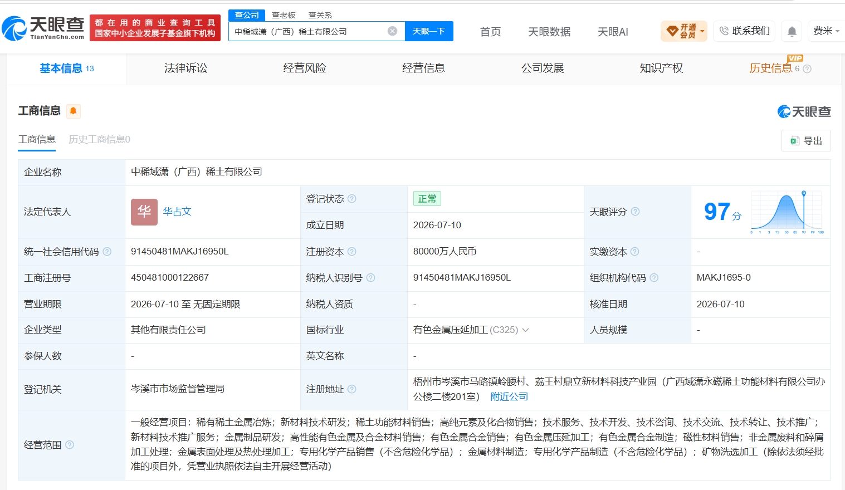Screen dimensions: 845x490
Task: Switch to the 法律诉讼 tab
Action: pyautogui.click(x=185, y=68)
